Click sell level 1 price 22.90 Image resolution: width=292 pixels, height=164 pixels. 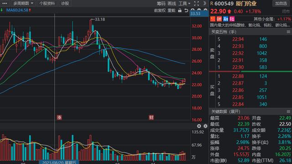238,67
